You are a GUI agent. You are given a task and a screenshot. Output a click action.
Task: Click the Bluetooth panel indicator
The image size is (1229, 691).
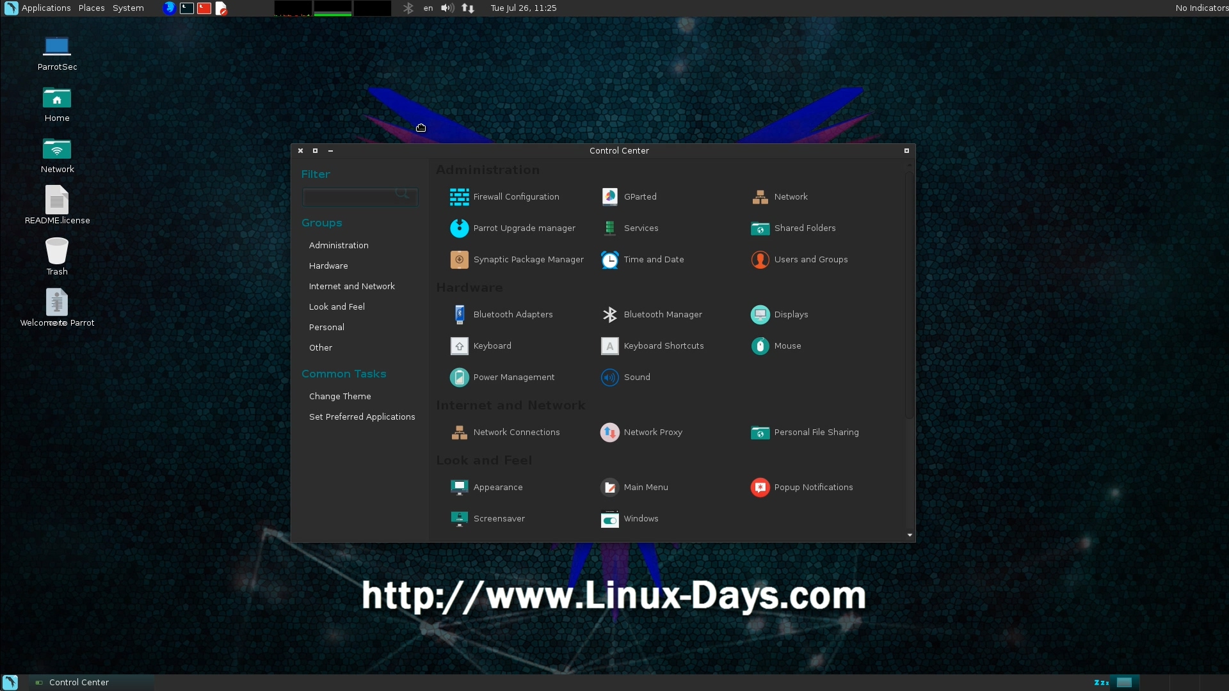point(408,8)
